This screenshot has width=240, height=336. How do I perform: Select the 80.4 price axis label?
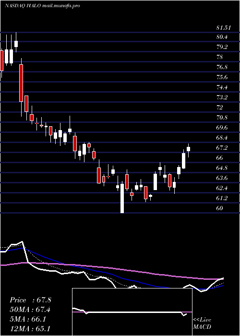tap(222, 37)
